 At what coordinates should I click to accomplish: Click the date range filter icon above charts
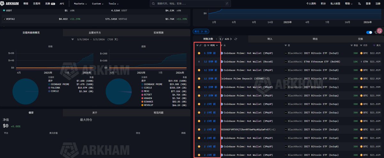[73, 39]
